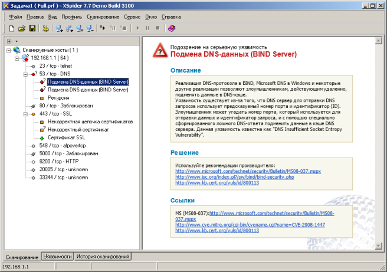
Task: Select Сертификат SSL entry
Action: (67, 137)
